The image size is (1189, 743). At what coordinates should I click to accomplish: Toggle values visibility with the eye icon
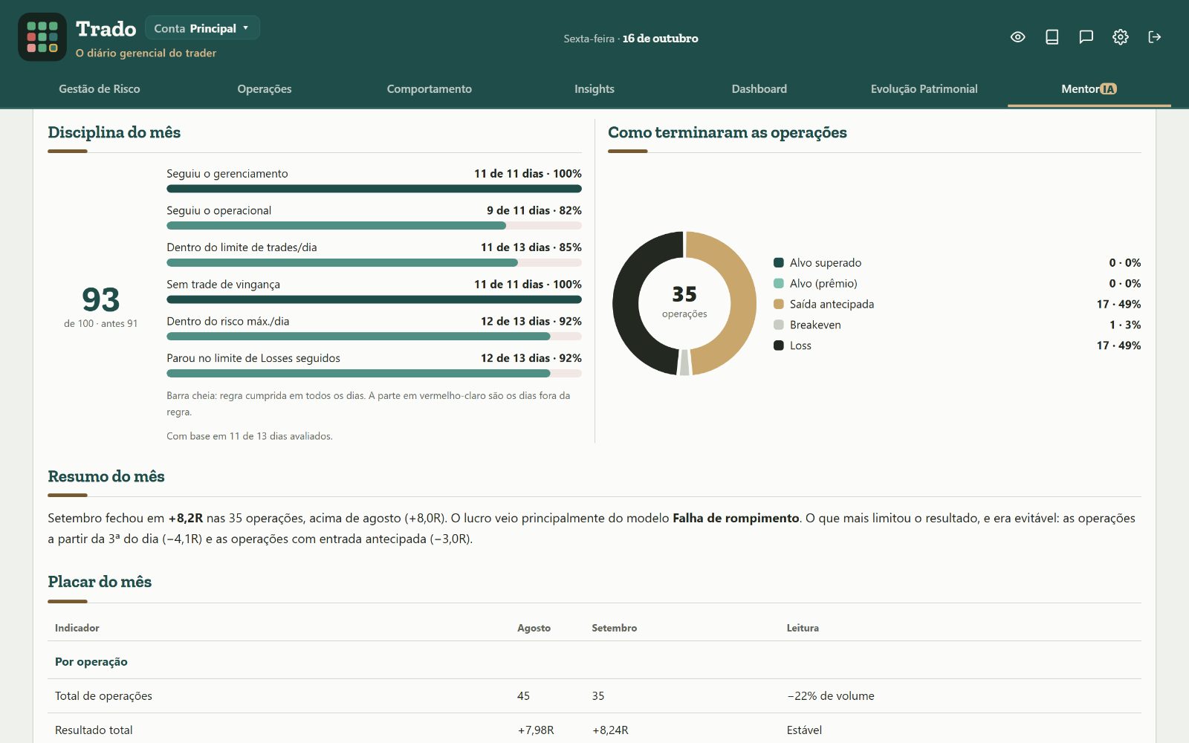[1018, 37]
